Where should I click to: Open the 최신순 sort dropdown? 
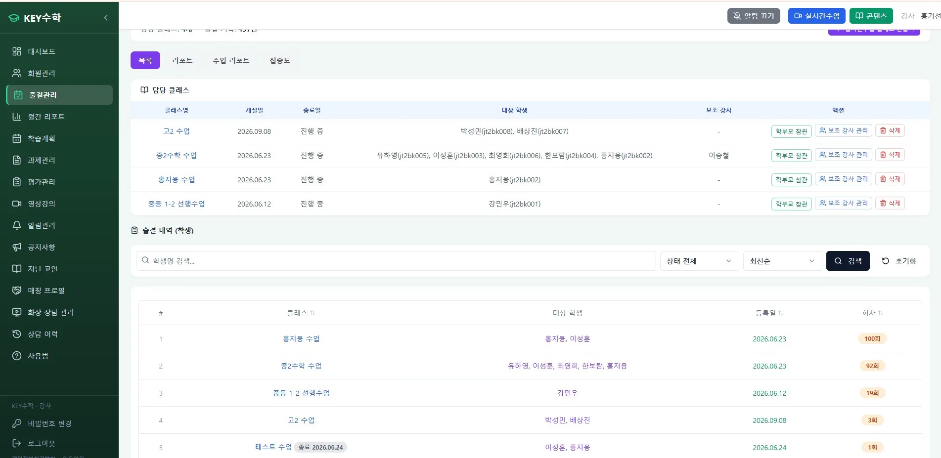(x=782, y=261)
